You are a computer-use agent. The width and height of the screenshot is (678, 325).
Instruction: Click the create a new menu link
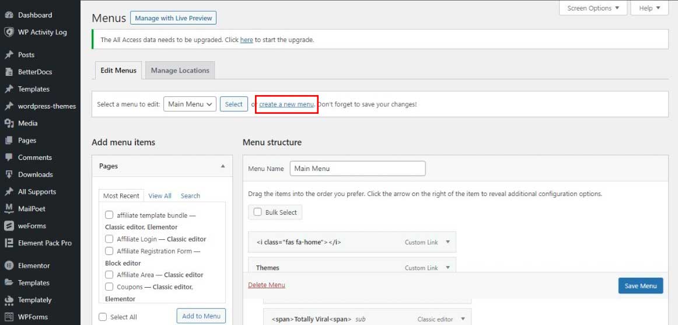(286, 104)
